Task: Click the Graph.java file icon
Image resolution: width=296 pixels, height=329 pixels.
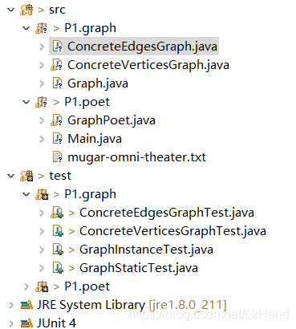Action: 57,83
